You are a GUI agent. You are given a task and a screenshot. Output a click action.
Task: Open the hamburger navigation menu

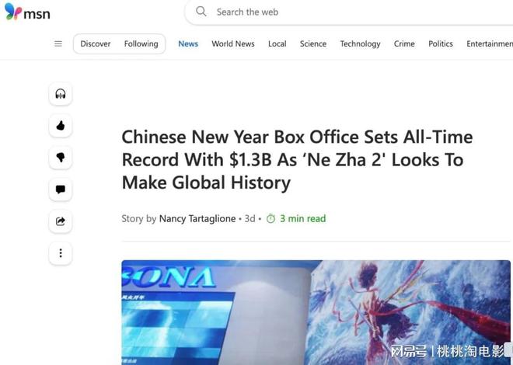tap(58, 43)
